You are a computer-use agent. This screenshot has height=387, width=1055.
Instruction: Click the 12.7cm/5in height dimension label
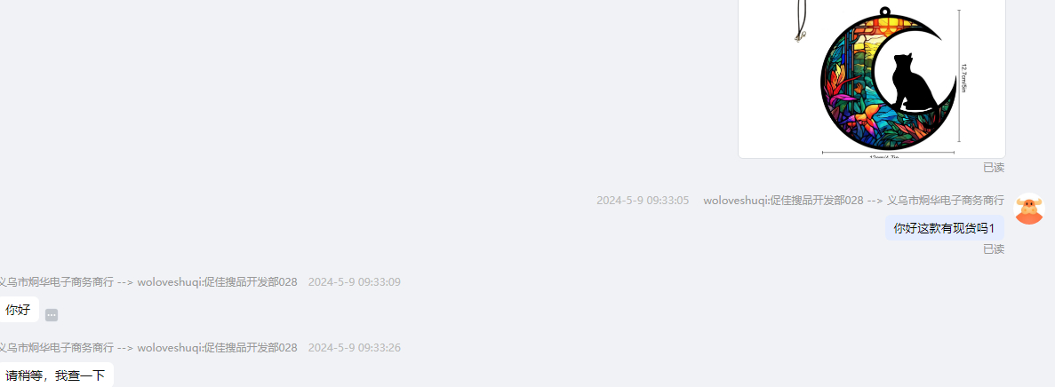tap(964, 78)
